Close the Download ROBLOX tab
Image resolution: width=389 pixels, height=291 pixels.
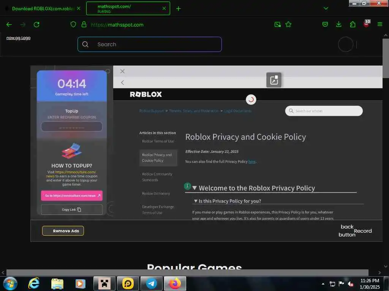(79, 8)
